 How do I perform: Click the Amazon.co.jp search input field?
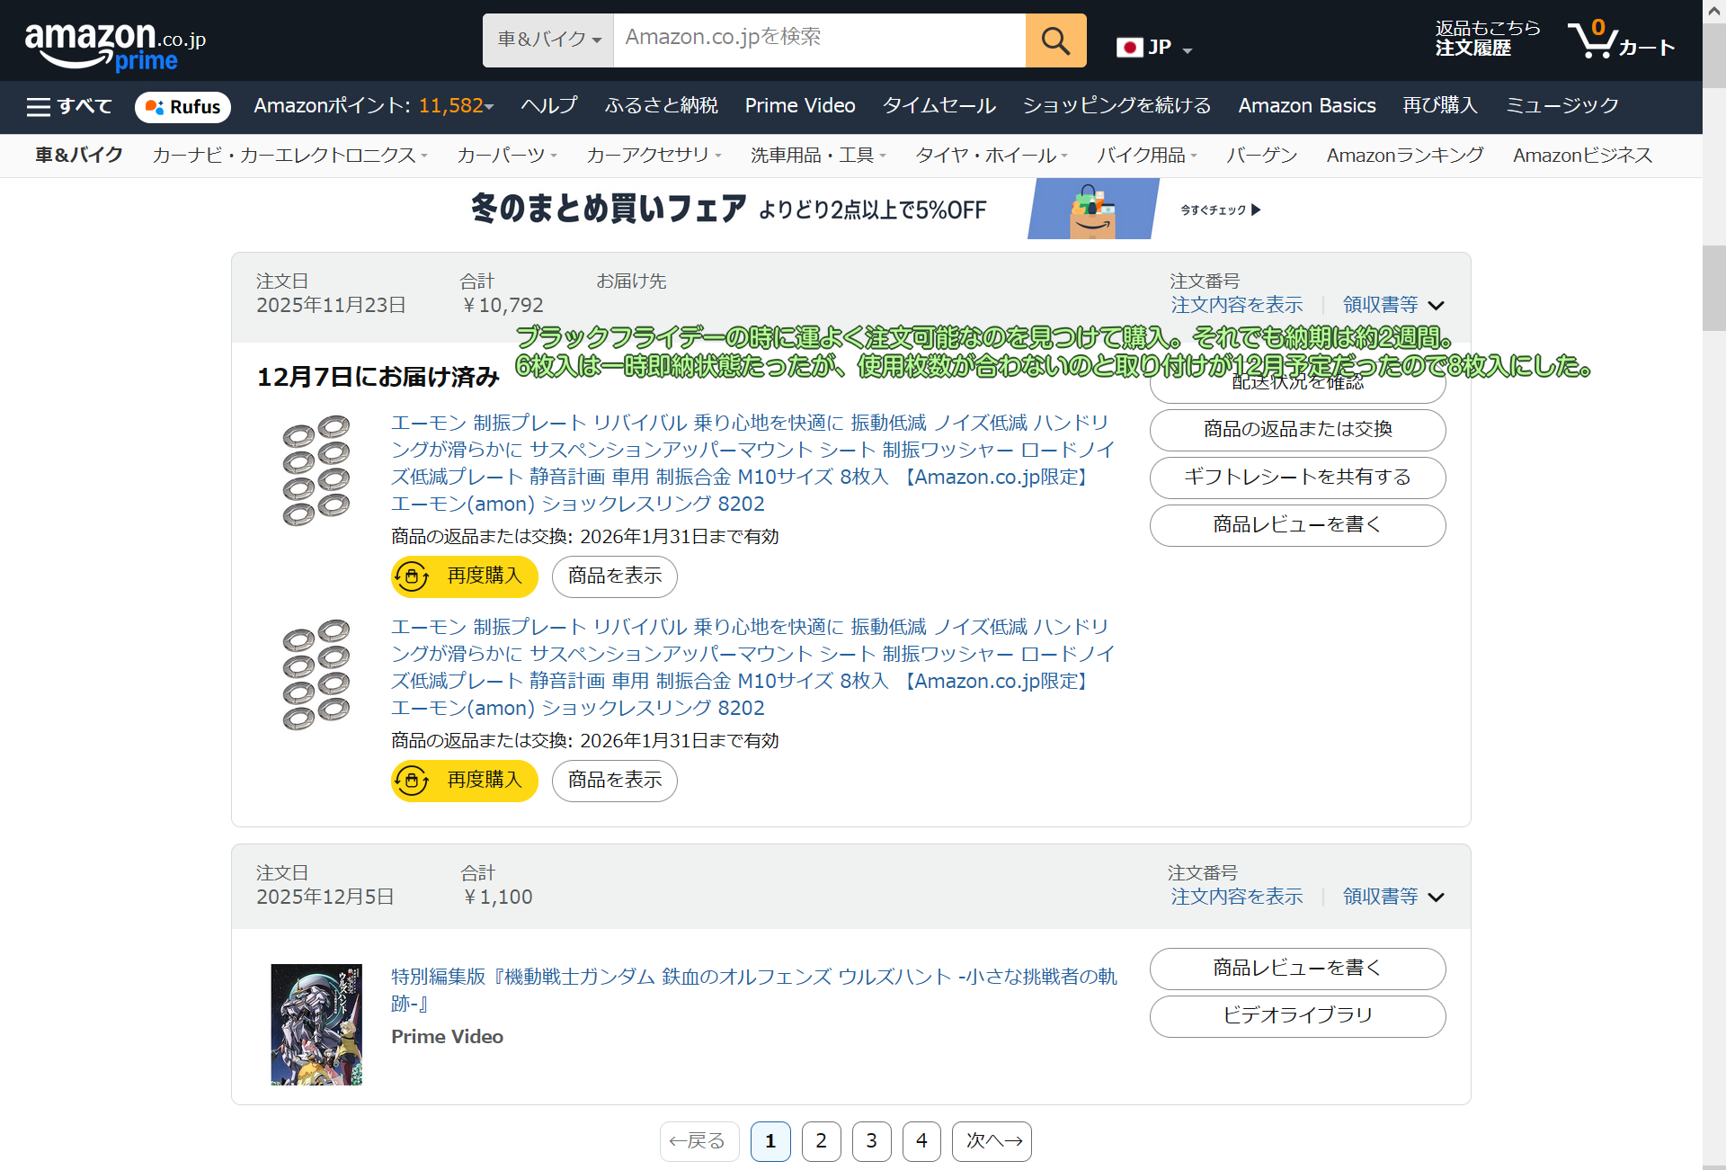818,40
